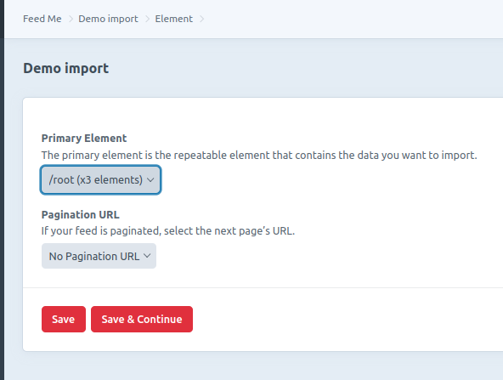Go to the Demo import breadcrumb
503x380 pixels.
pos(108,19)
